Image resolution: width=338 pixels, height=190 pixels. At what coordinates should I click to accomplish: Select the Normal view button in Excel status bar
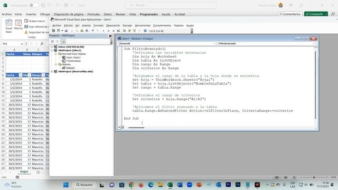tap(277, 177)
